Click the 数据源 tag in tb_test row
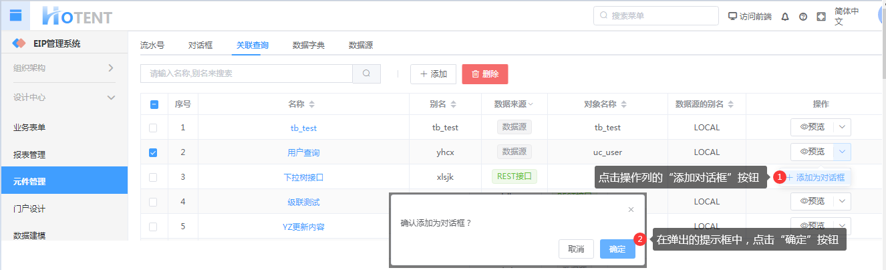Image resolution: width=886 pixels, height=270 pixels. pyautogui.click(x=514, y=127)
